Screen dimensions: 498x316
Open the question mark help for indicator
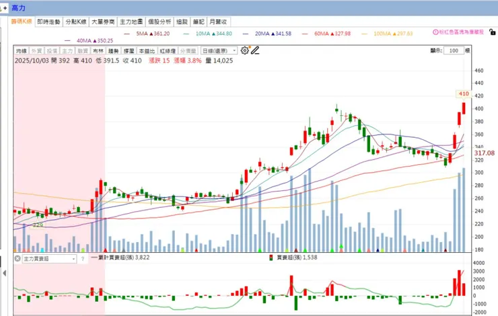83,259
